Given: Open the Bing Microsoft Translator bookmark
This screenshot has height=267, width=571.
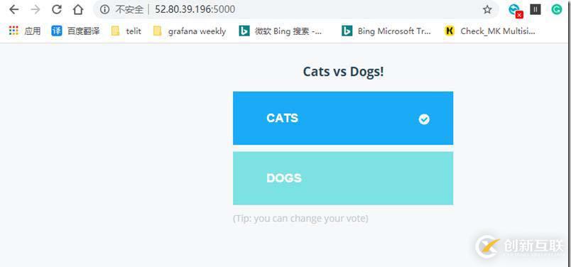Looking at the screenshot, I should [386, 31].
